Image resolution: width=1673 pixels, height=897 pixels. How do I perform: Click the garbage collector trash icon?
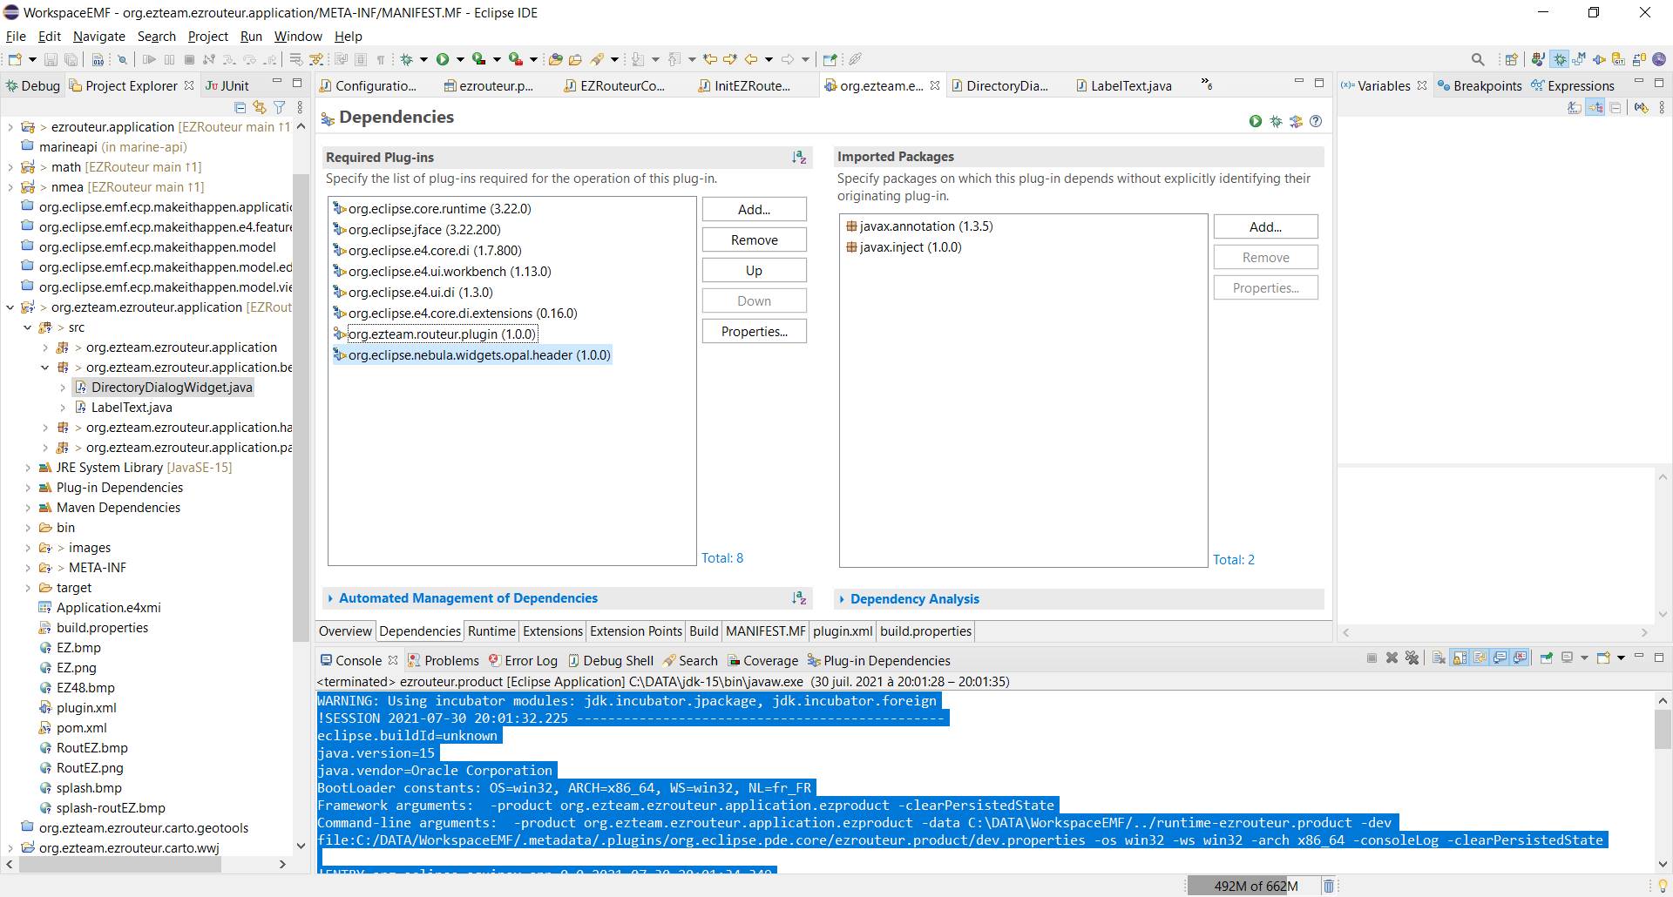[1329, 886]
